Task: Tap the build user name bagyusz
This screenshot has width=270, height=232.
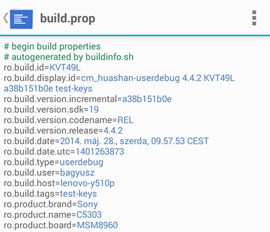Action: (x=77, y=173)
